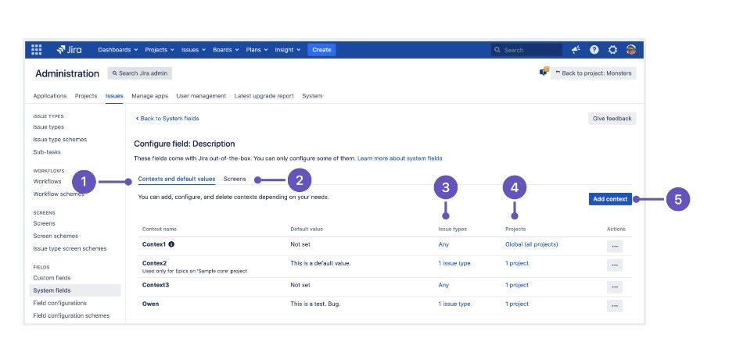This screenshot has width=754, height=338.
Task: Expand the Plans dropdown menu
Action: point(257,49)
